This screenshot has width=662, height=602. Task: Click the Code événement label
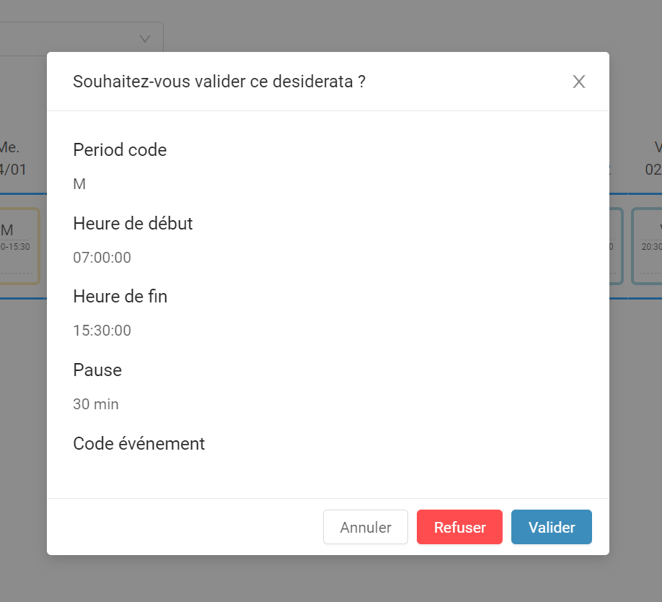tap(139, 444)
